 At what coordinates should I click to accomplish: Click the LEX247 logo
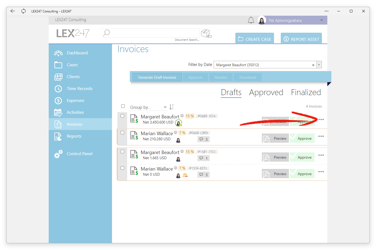(73, 33)
